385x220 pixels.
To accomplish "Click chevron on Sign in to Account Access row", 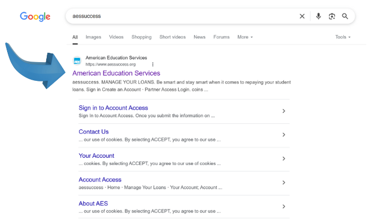I will [x=284, y=111].
